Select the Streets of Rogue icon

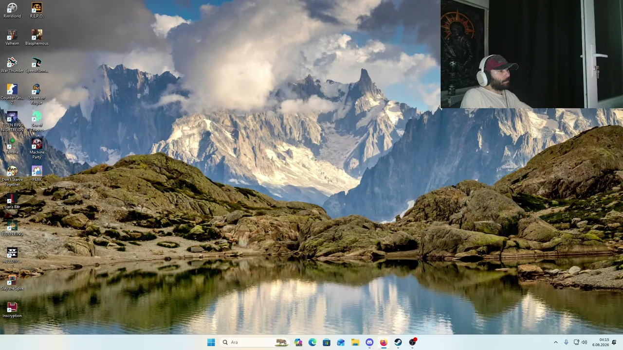tap(37, 94)
